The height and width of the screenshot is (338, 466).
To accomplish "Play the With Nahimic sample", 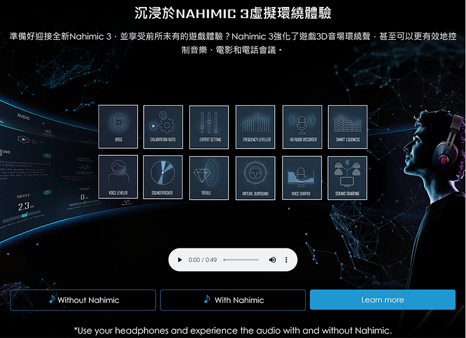I will click(233, 300).
